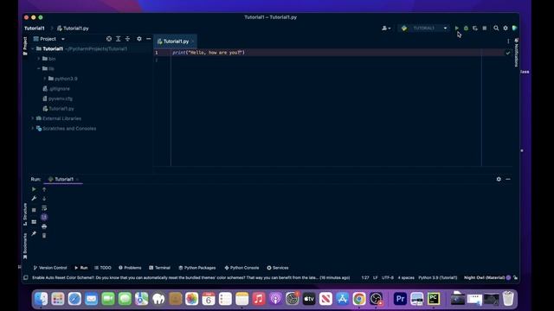This screenshot has width=554, height=311.
Task: Click the inspections checkmark widget in editor
Action: point(508,53)
